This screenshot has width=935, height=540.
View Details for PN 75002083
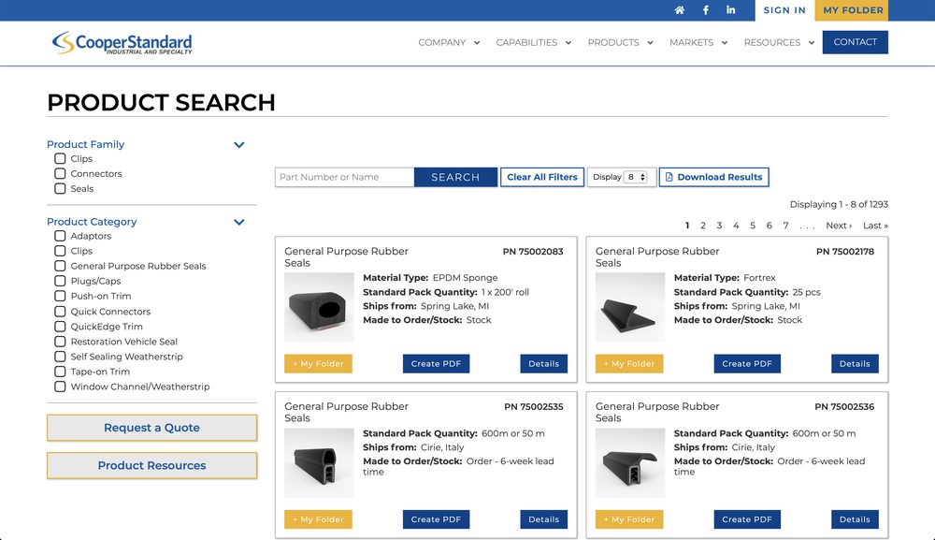tap(544, 364)
